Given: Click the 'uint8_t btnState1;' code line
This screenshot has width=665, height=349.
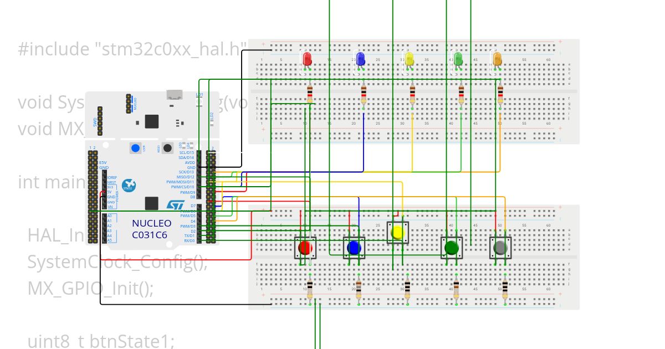Looking at the screenshot, I should 101,341.
